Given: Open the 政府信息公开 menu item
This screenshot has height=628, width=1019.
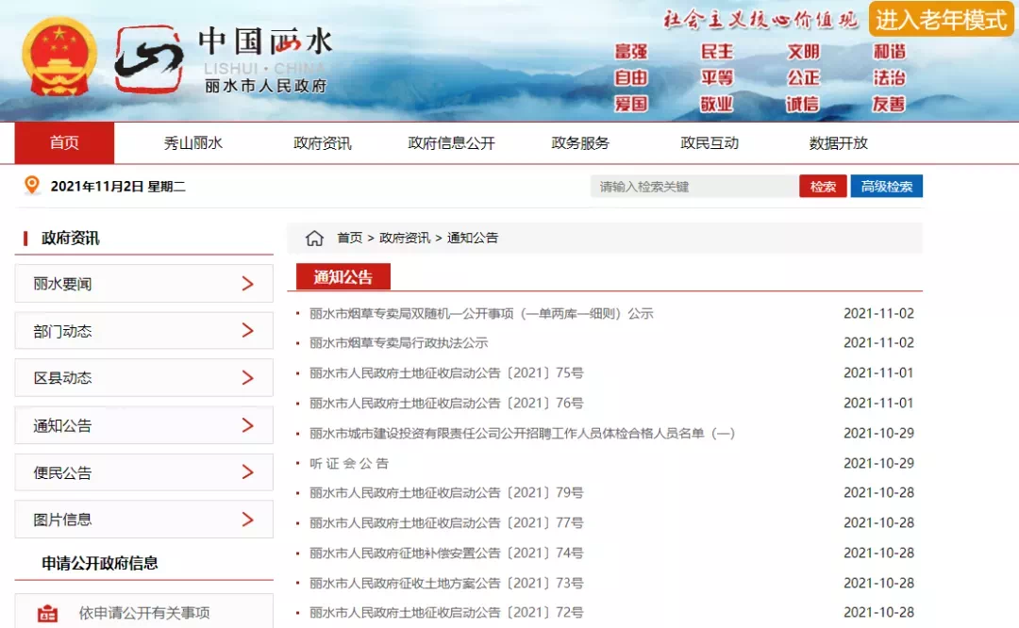Looking at the screenshot, I should coord(451,143).
